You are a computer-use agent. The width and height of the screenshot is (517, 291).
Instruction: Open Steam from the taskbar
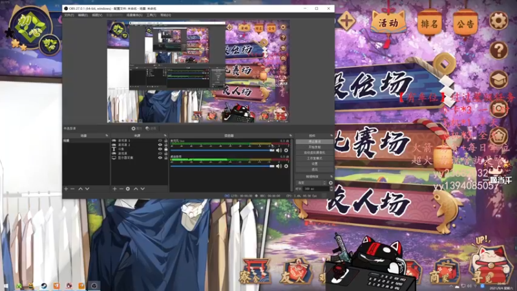coord(44,286)
